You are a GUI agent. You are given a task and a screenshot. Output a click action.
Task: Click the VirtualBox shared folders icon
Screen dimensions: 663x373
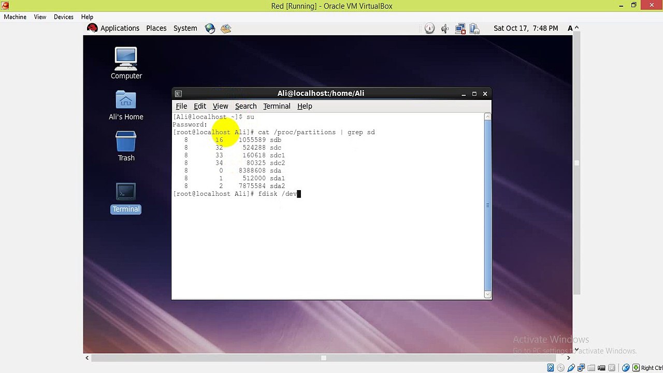[x=592, y=368]
